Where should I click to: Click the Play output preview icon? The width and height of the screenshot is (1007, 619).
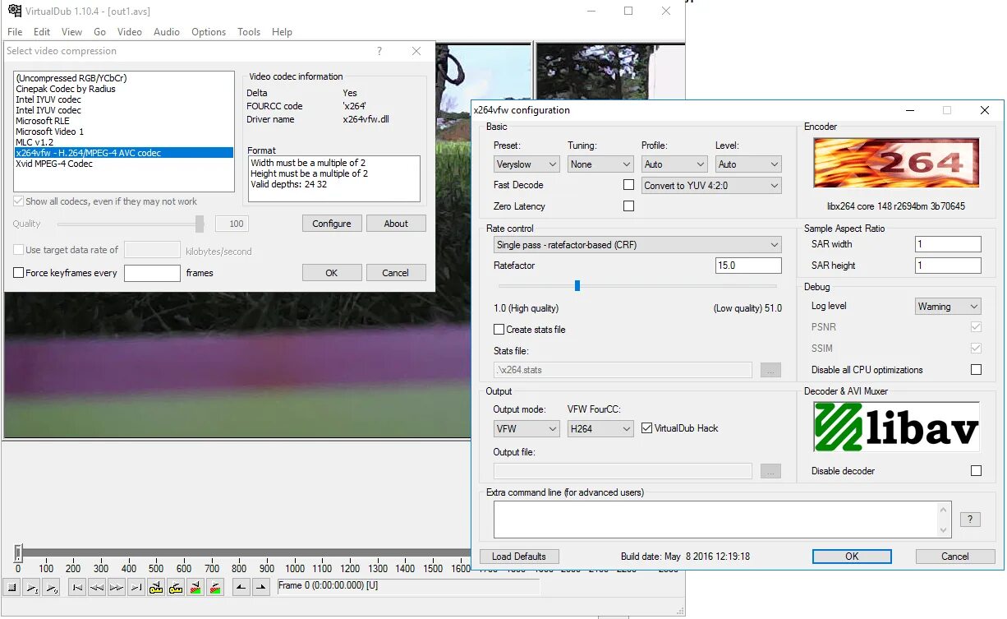point(51,587)
